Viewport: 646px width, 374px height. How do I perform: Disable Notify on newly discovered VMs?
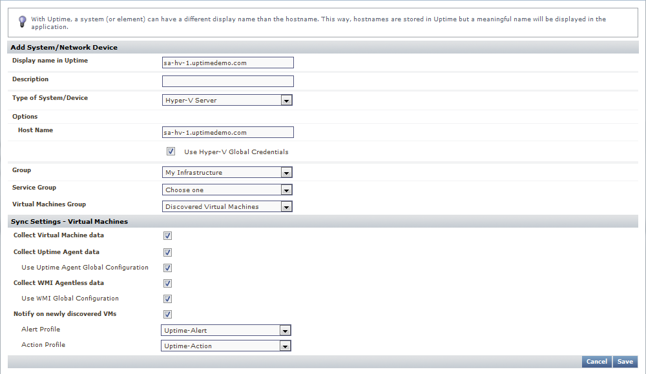tap(168, 314)
